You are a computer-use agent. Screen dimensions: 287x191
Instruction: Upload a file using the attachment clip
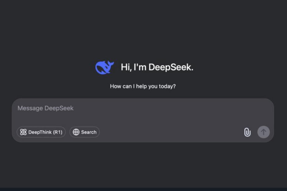(247, 132)
